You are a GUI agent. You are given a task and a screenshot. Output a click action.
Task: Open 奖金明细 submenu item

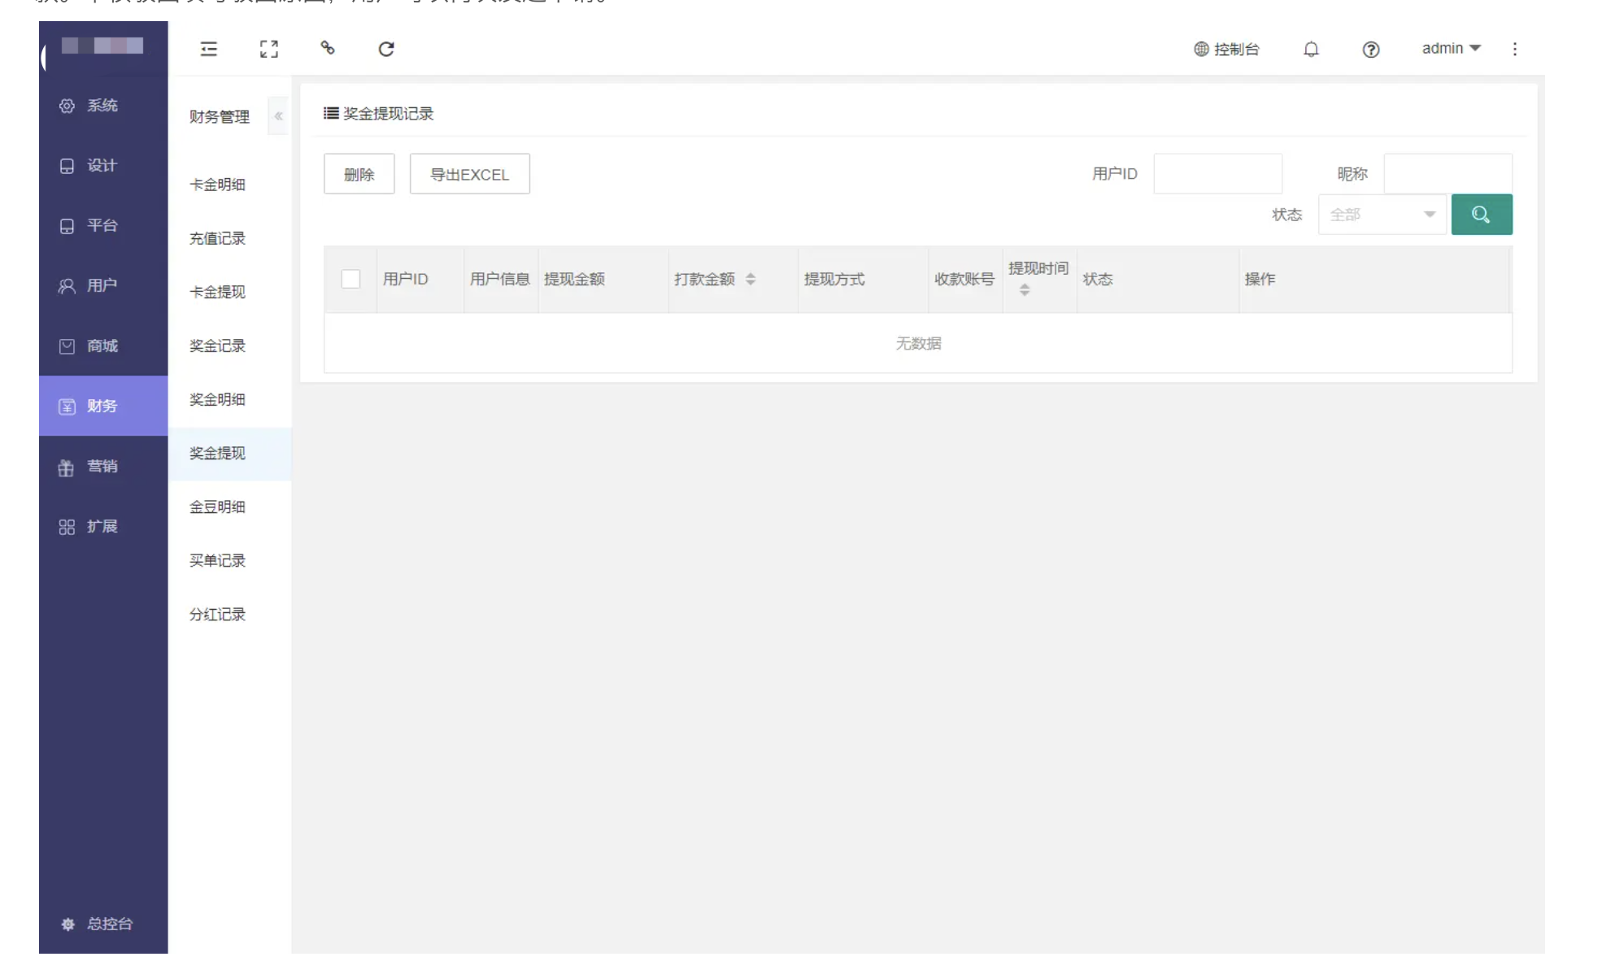tap(230, 399)
